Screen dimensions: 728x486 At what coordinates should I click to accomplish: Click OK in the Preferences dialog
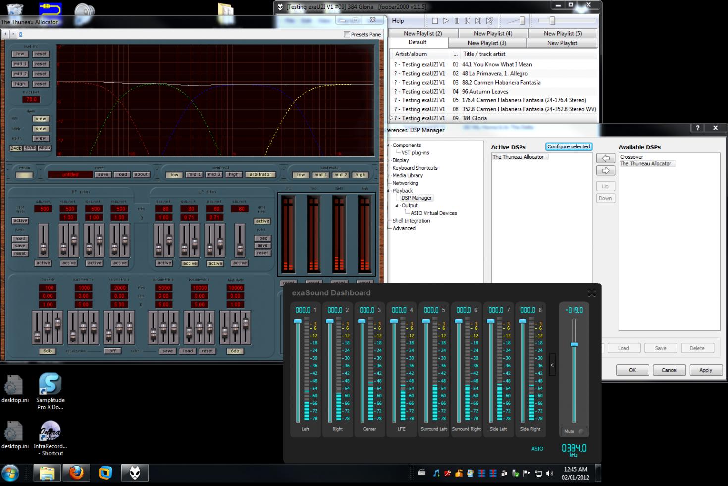point(632,370)
